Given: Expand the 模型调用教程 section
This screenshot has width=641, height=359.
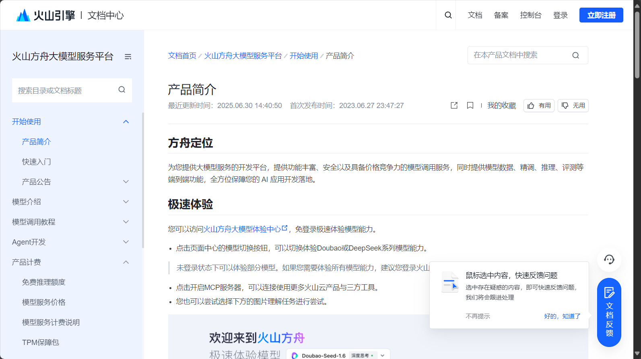Looking at the screenshot, I should click(126, 222).
